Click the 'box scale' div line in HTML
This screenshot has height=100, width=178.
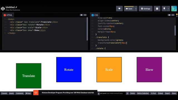coord(29,27)
